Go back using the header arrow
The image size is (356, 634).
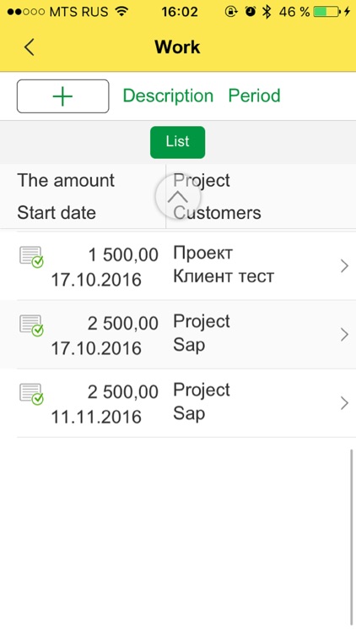[29, 46]
